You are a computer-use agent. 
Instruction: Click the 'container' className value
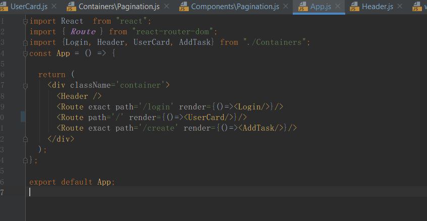[x=140, y=85]
